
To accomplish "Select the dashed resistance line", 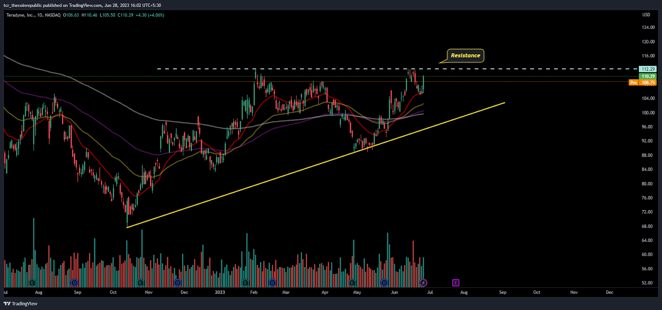I will click(x=397, y=69).
